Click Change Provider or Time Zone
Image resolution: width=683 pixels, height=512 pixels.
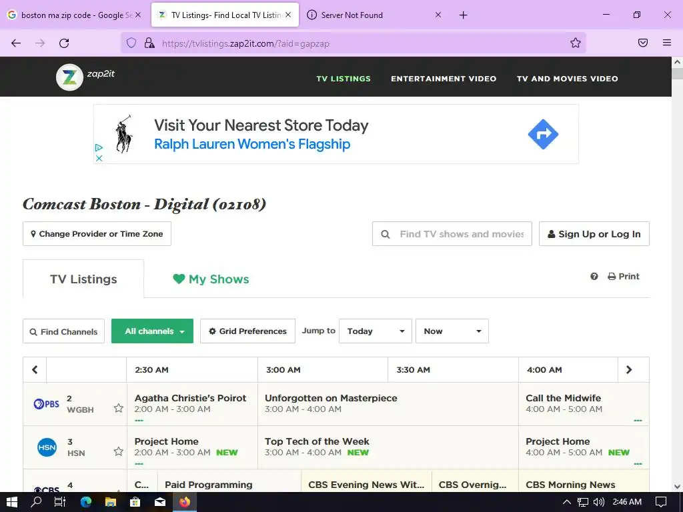97,234
